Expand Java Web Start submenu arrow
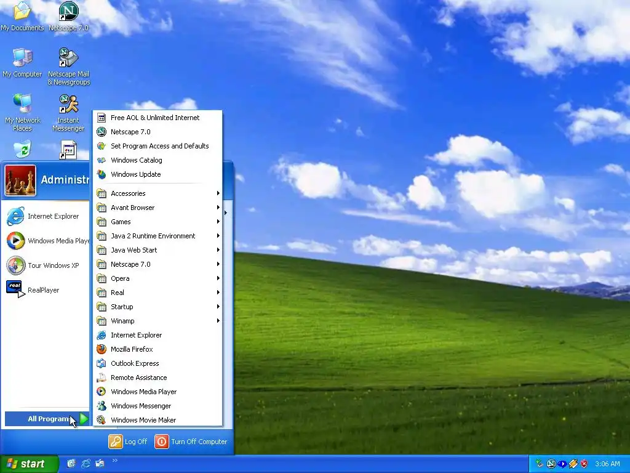The height and width of the screenshot is (473, 630). click(x=218, y=250)
